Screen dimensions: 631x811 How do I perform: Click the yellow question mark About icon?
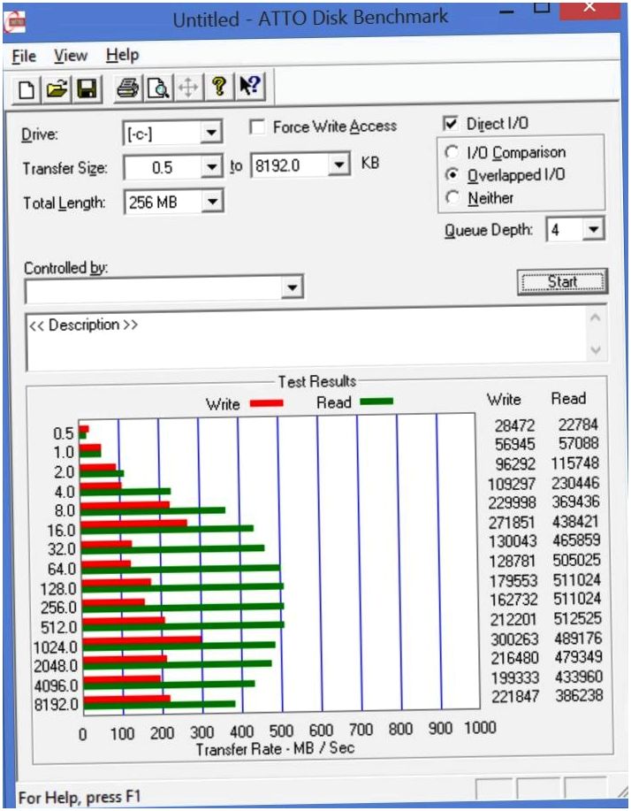coord(219,87)
